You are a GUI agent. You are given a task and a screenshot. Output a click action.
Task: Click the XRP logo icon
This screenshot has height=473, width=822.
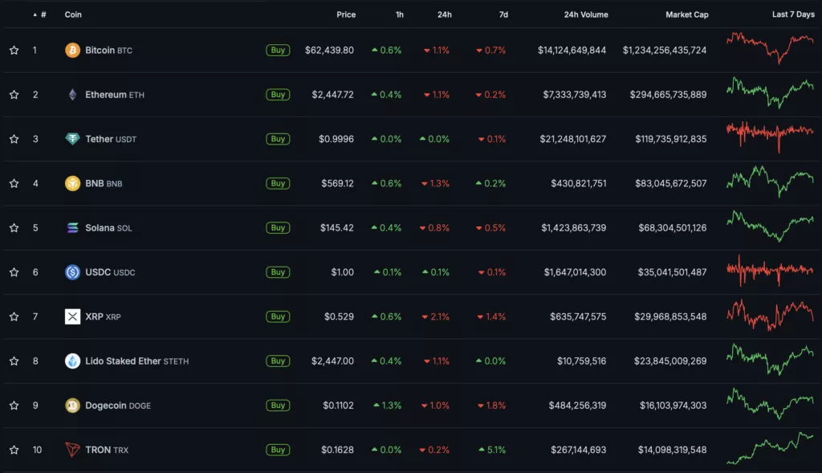click(x=72, y=316)
